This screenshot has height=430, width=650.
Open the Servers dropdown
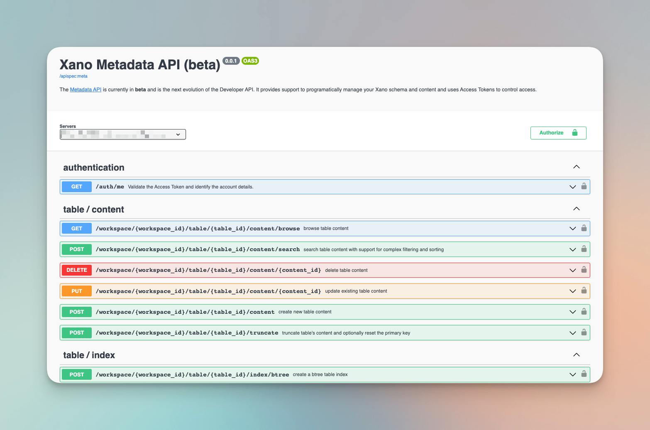pyautogui.click(x=122, y=134)
